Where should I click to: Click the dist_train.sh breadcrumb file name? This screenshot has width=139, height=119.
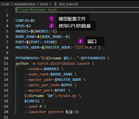click(69, 4)
